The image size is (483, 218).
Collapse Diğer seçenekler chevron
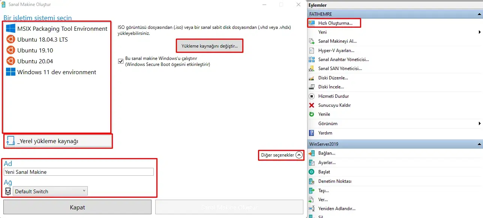299,155
